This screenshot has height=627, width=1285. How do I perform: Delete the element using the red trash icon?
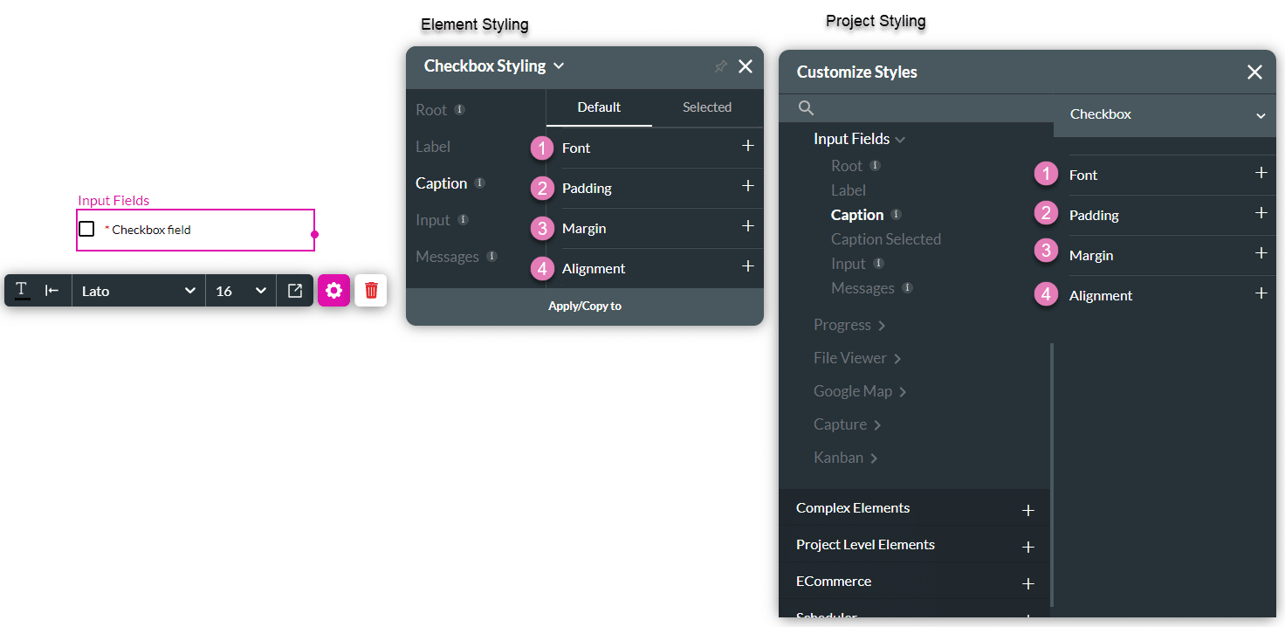click(371, 290)
